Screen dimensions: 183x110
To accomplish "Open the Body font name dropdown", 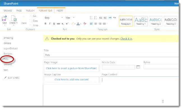I will (62, 18).
